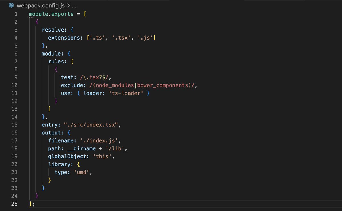Click line number 15 in gutter
Screen dimensions: 342x211
tap(14, 124)
